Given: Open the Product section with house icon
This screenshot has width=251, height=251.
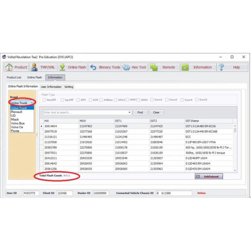Looking at the screenshot, I should point(17,67).
